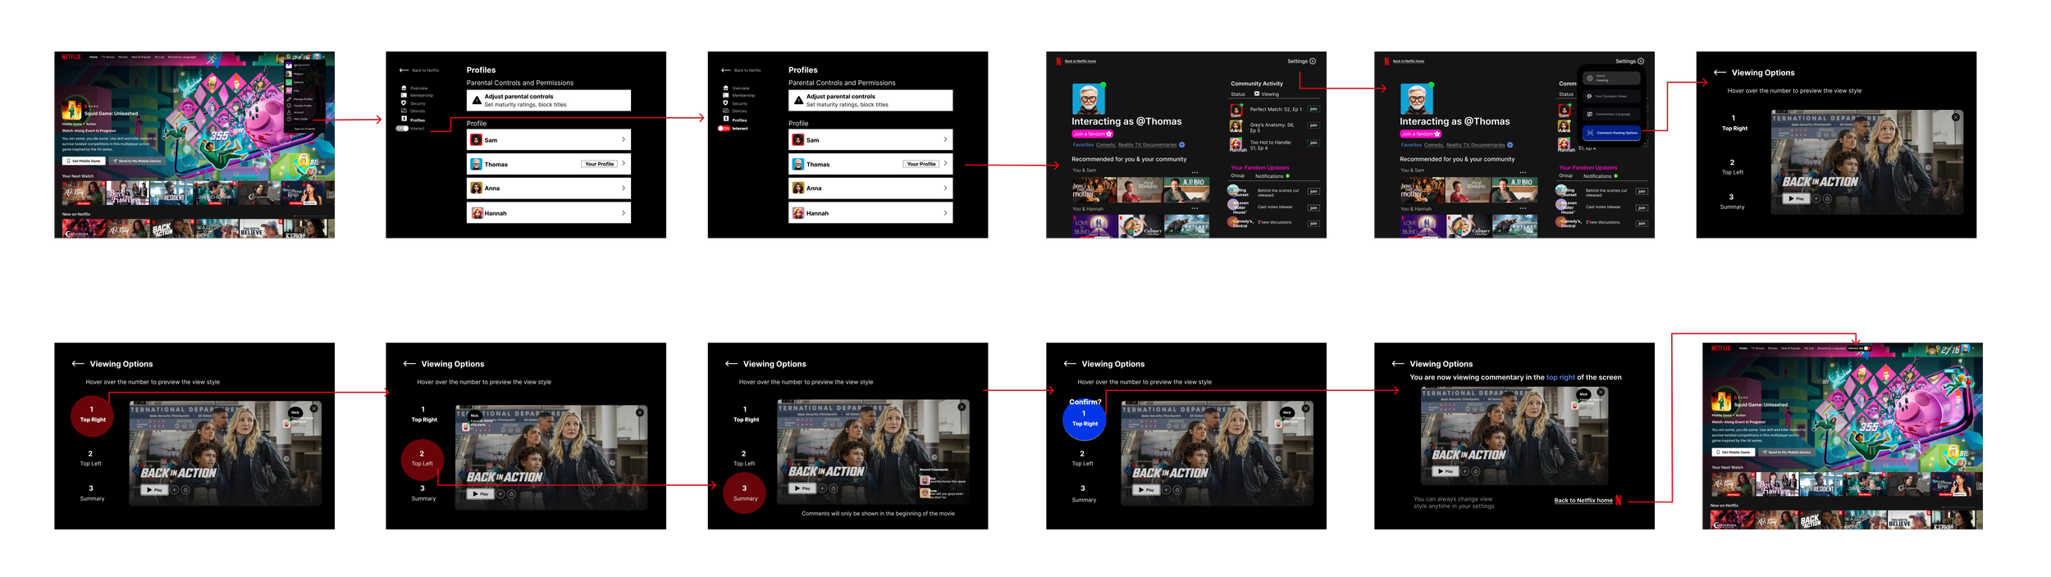
Task: Open Comedy favorite link in community frame without dropdown
Action: 1105,145
